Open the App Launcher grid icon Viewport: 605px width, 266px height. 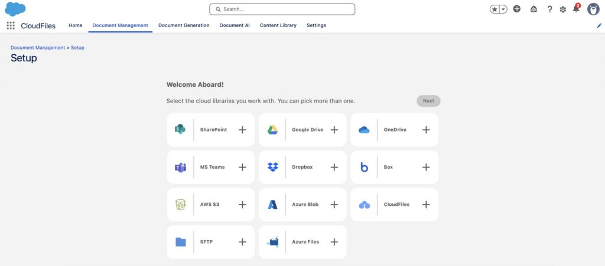[11, 25]
